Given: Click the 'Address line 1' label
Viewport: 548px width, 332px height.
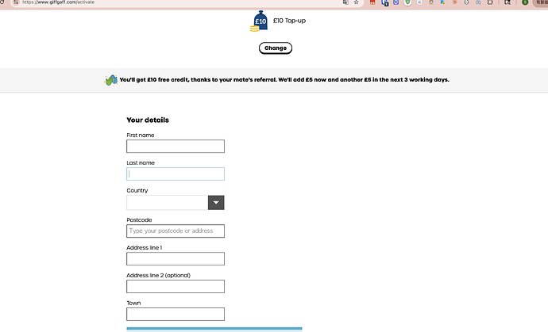Looking at the screenshot, I should tap(144, 247).
